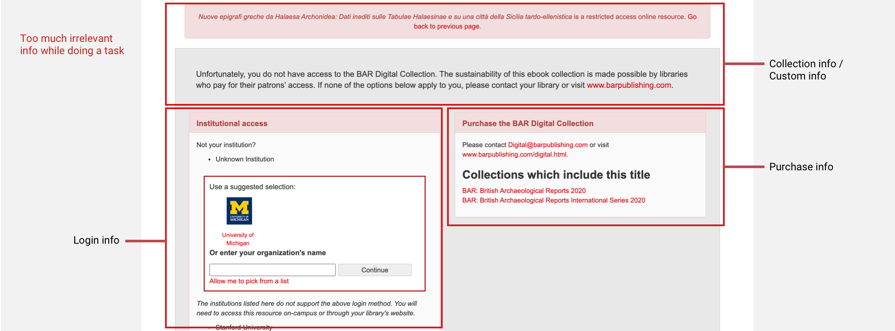Open BAR: British Archaeological Reports 2020

click(x=524, y=191)
